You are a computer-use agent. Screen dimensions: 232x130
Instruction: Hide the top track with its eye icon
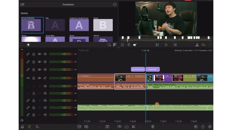(x=40, y=54)
